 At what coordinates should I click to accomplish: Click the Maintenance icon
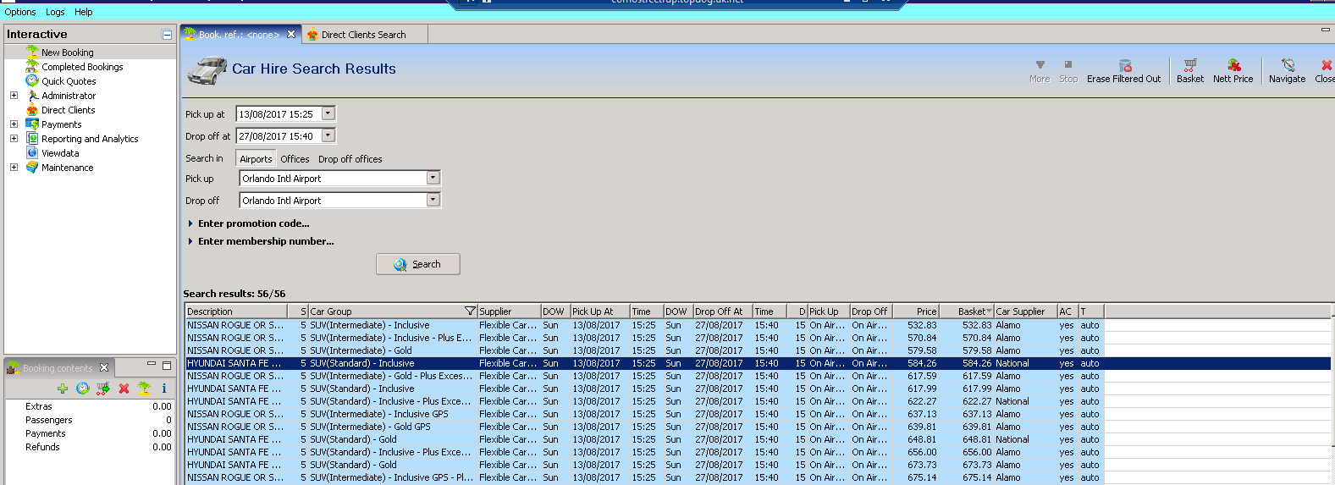(x=32, y=167)
